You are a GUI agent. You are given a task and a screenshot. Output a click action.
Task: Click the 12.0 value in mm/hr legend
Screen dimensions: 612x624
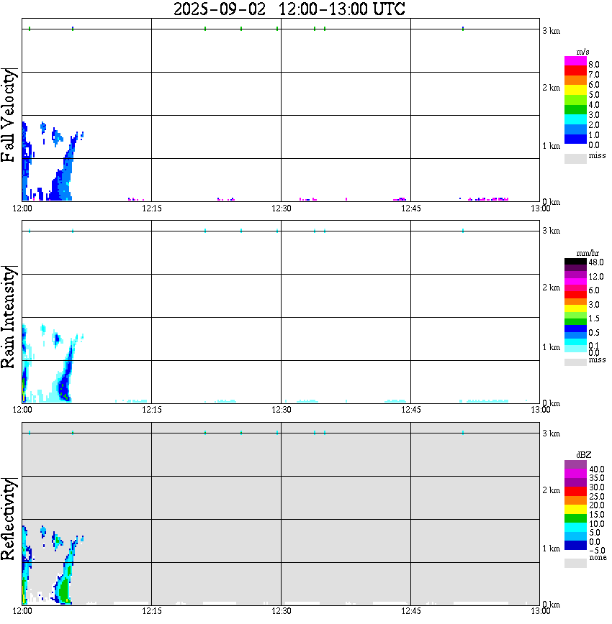tap(596, 276)
